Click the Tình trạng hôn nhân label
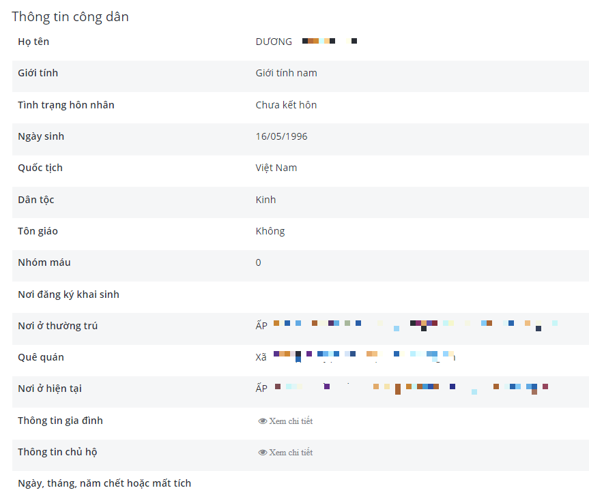Image resolution: width=589 pixels, height=501 pixels. (66, 105)
